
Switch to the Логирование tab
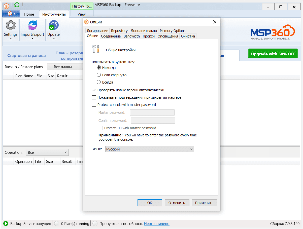point(97,31)
